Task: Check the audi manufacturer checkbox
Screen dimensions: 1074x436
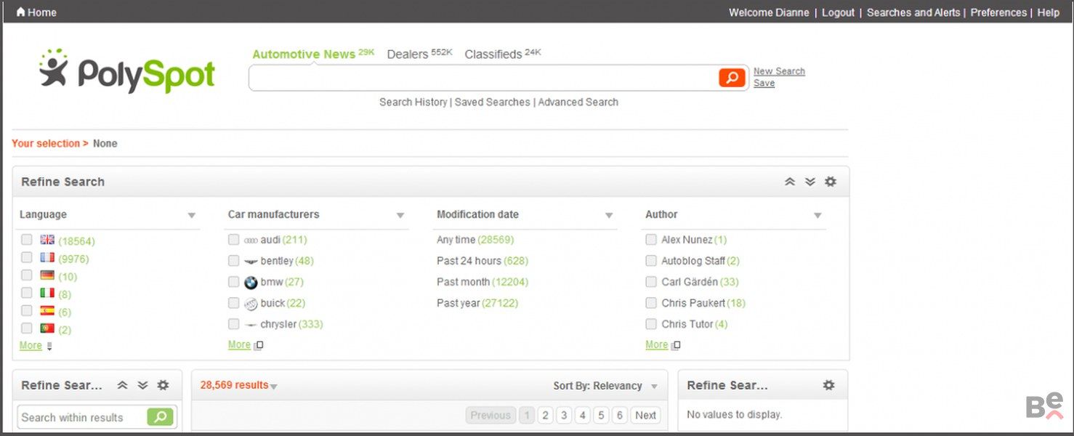Action: point(233,240)
